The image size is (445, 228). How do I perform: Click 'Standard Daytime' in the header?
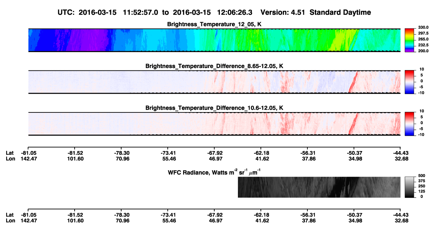tap(340, 12)
